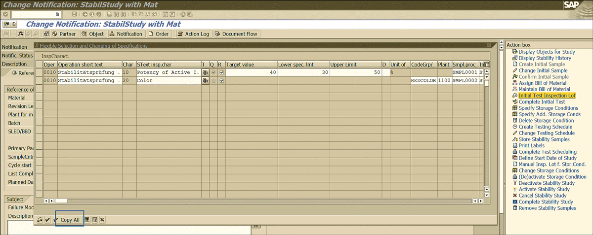Click the Cancel Stability Study red X icon
Screen dimensions: 593x235
pyautogui.click(x=515, y=196)
